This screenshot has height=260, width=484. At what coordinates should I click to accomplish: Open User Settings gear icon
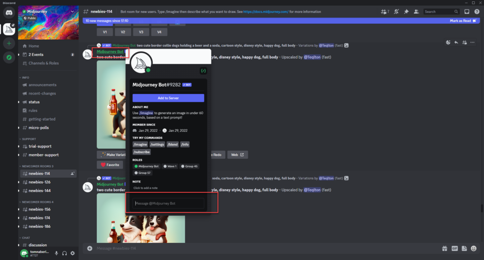click(x=72, y=253)
